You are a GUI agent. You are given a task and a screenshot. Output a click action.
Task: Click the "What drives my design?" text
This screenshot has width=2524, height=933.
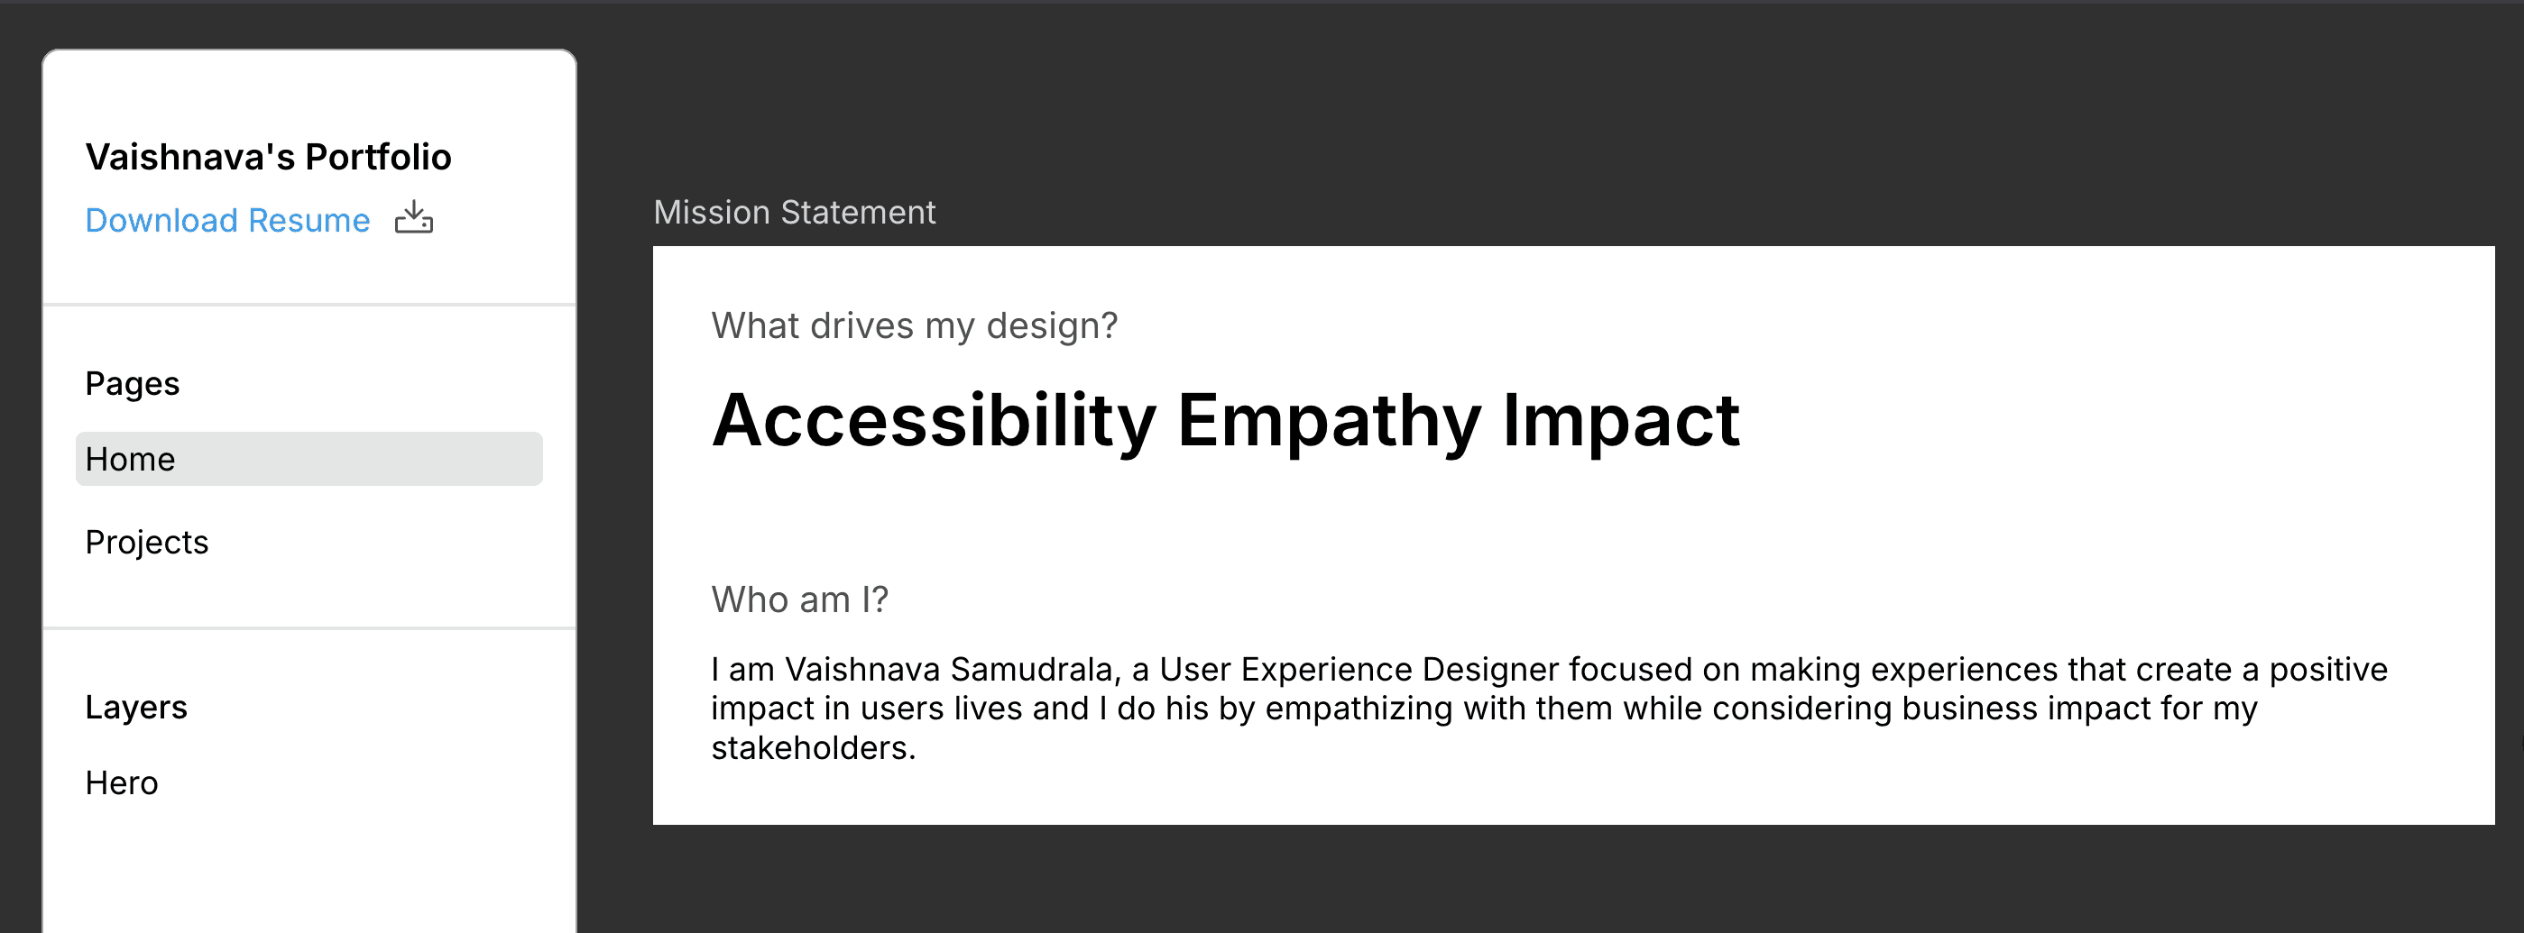coord(914,325)
